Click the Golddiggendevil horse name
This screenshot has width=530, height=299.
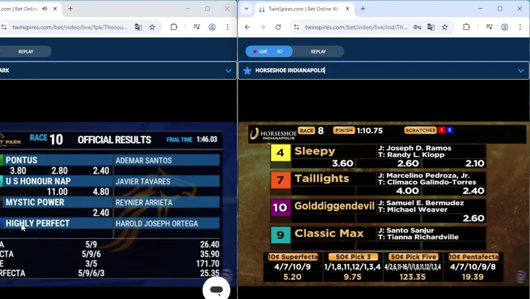(x=334, y=206)
